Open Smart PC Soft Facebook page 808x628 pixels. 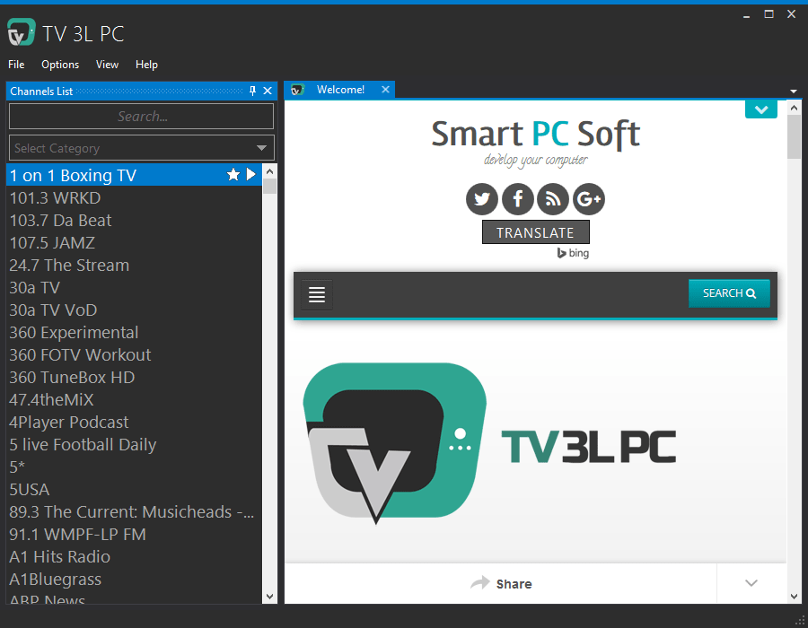[517, 198]
